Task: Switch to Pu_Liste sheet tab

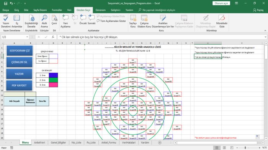Action: (x=91, y=142)
